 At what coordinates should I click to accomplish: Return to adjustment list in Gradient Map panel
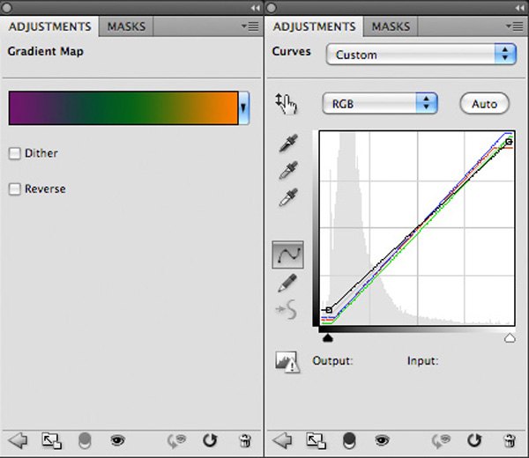18,440
